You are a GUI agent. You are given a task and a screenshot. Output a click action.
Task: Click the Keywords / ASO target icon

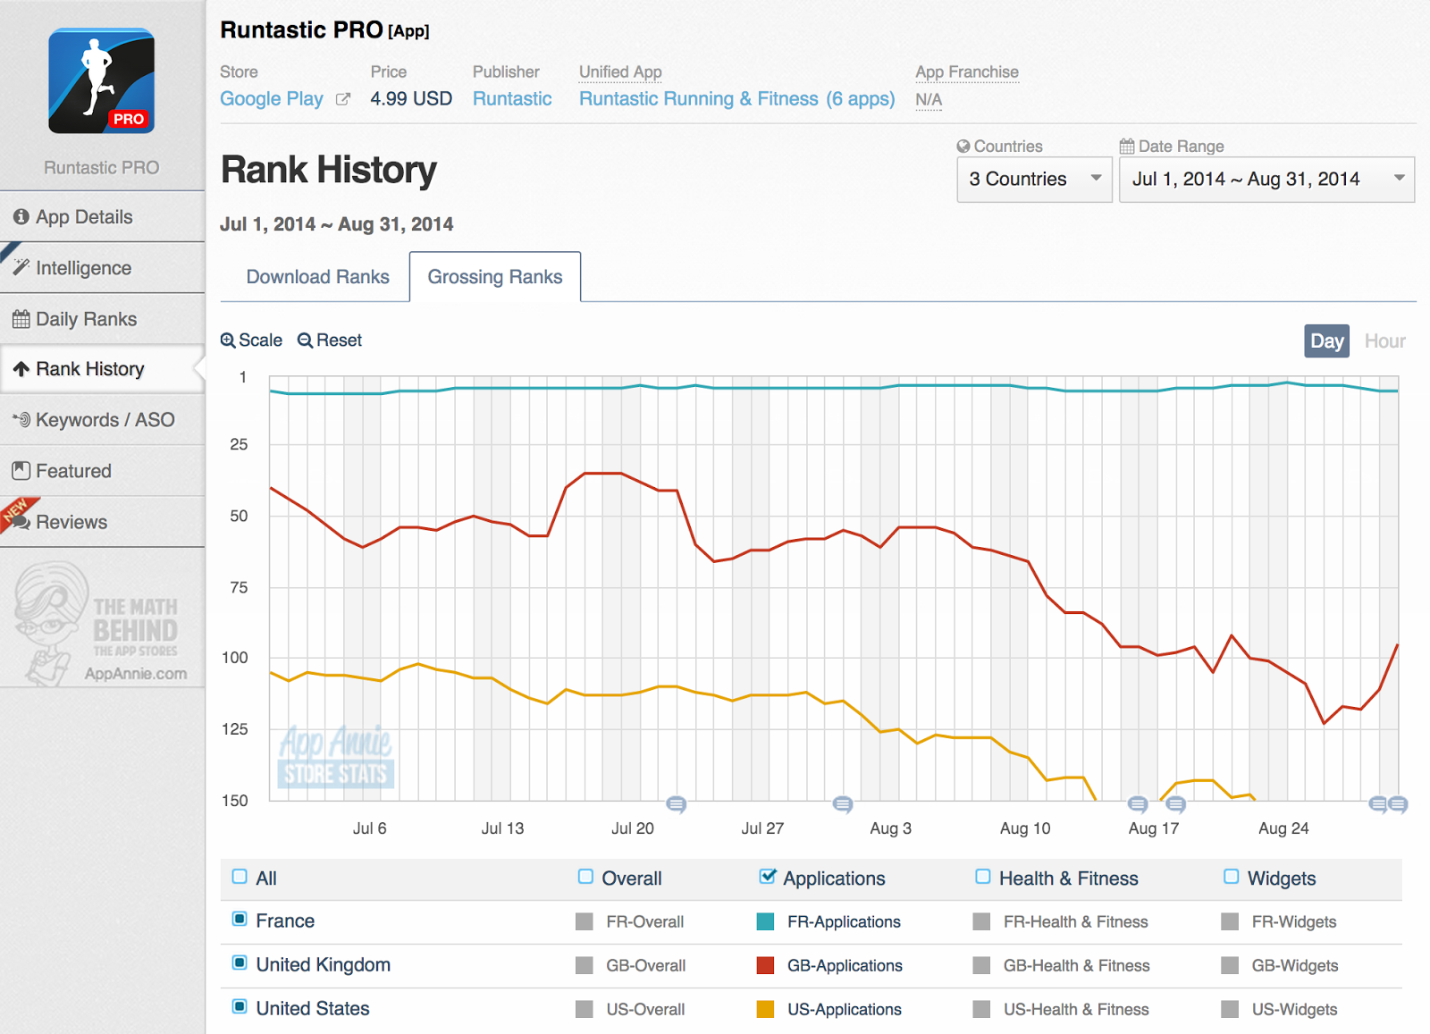pos(21,419)
